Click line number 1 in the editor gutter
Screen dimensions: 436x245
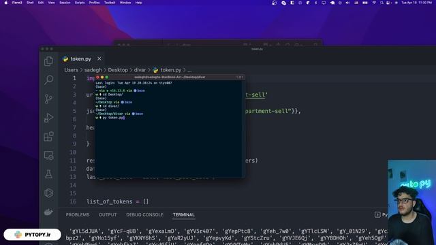click(x=74, y=78)
